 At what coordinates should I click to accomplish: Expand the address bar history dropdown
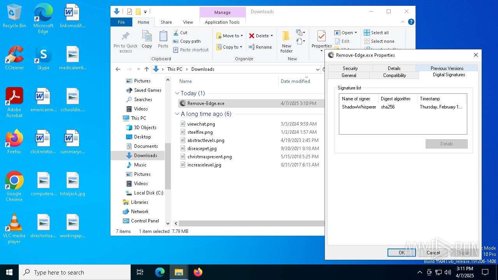click(318, 69)
